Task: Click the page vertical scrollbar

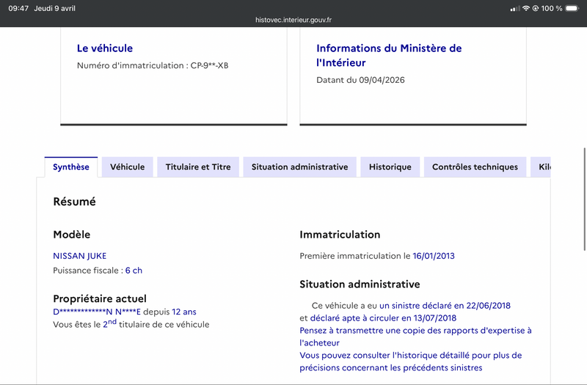Action: pyautogui.click(x=584, y=199)
